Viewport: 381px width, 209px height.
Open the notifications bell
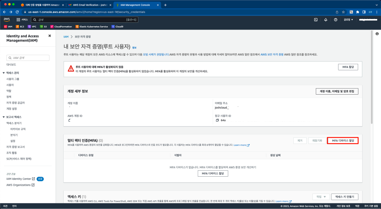[326, 20]
